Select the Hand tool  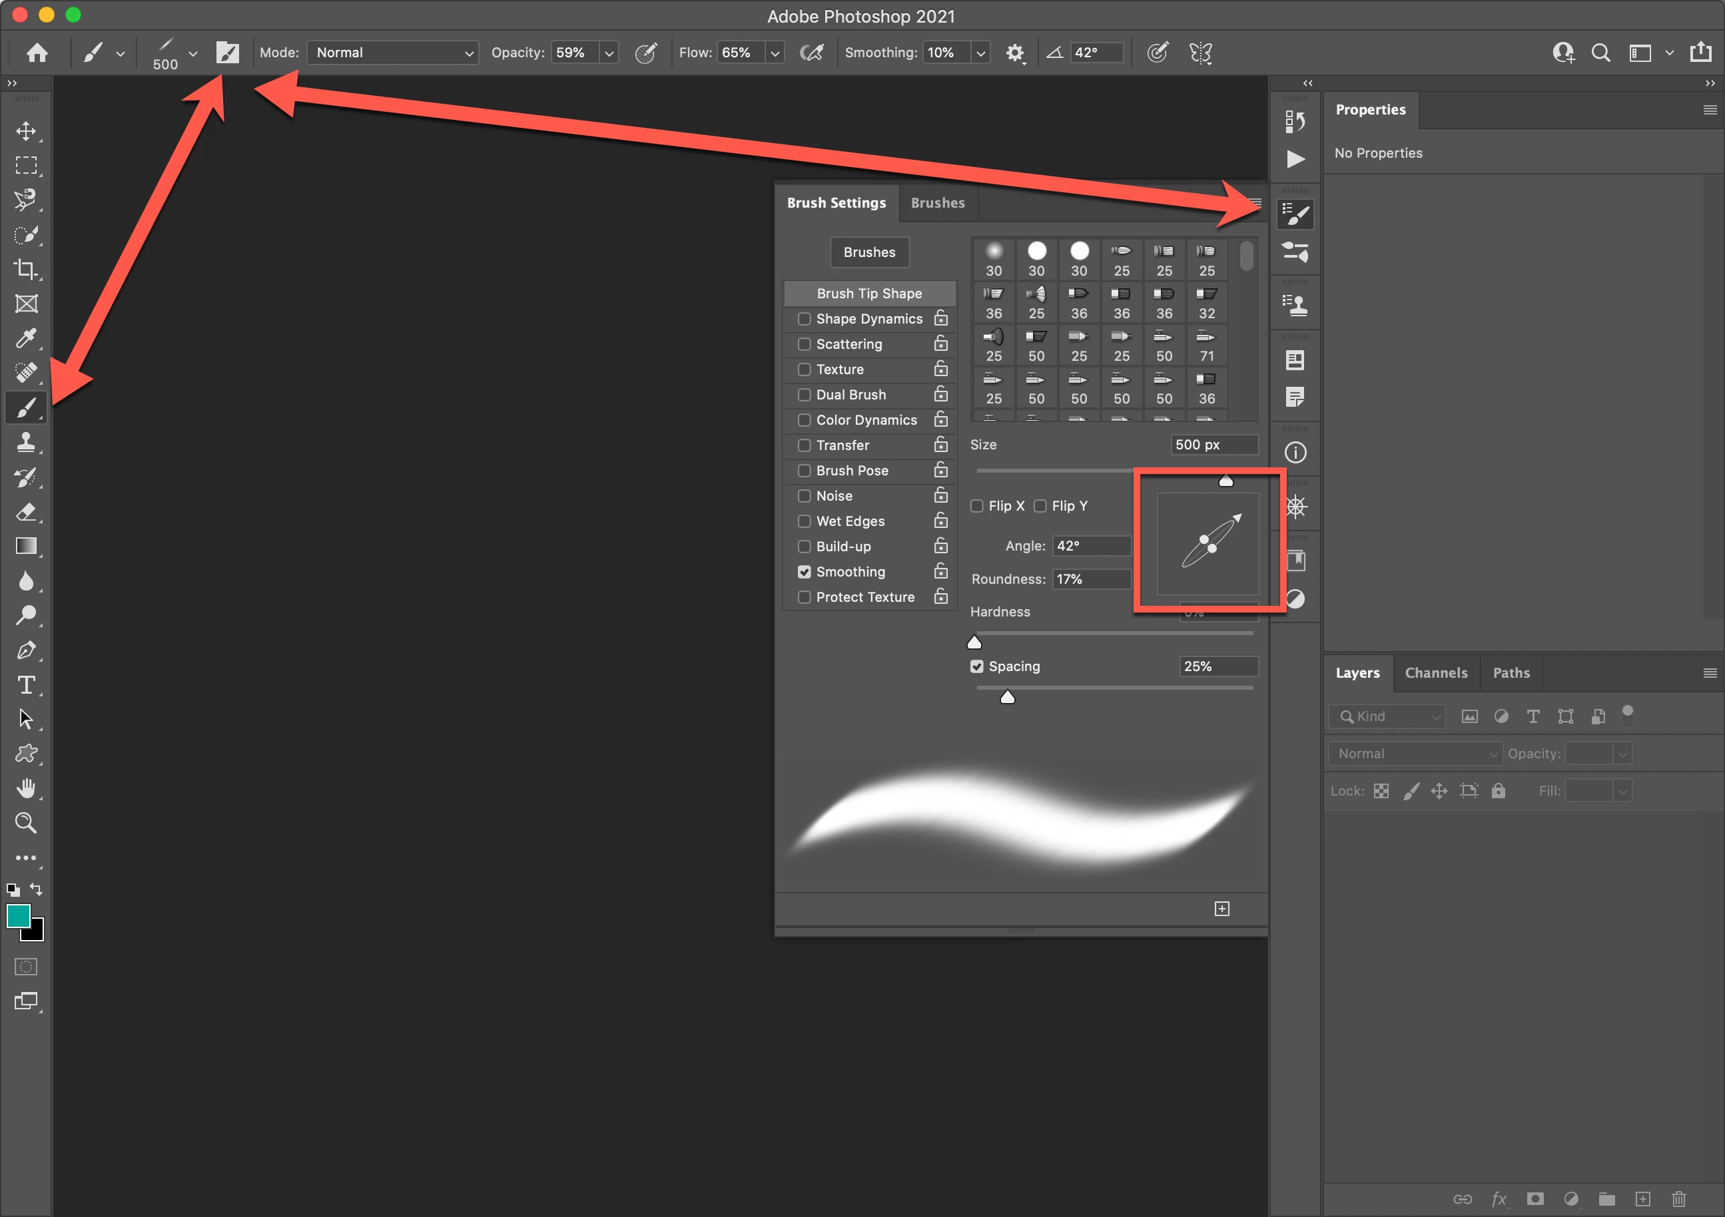[26, 788]
